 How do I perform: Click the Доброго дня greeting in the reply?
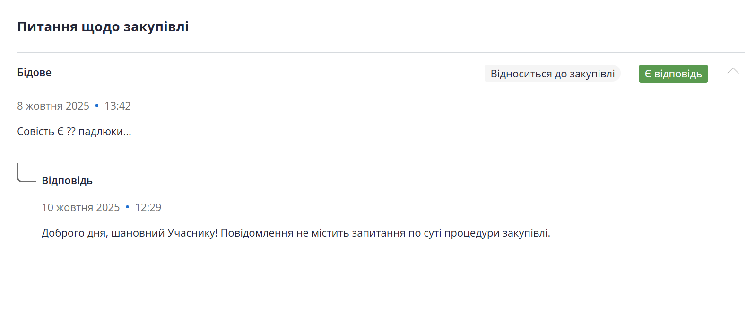74,233
